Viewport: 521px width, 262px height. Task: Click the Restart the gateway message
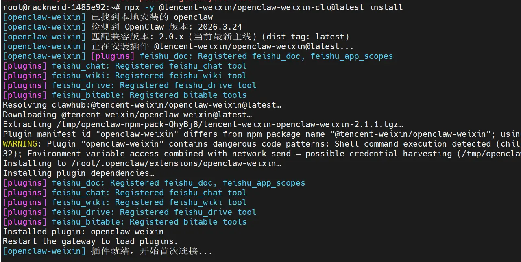(x=90, y=241)
